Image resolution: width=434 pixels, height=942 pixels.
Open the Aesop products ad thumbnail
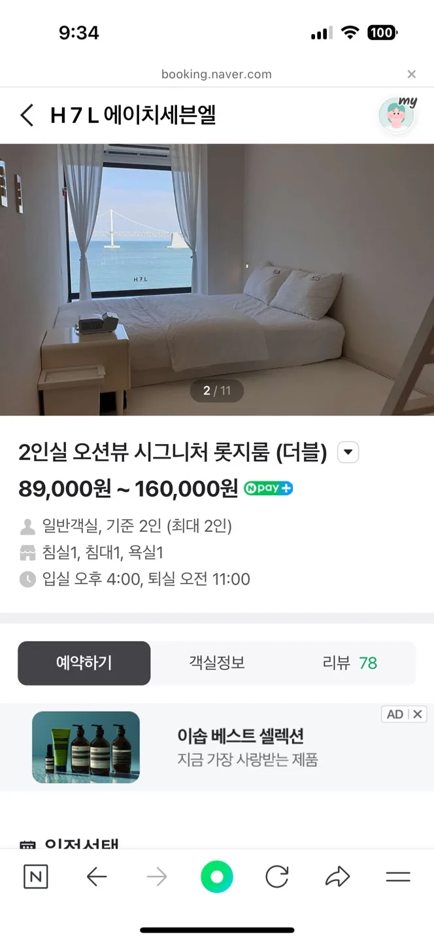[86, 747]
